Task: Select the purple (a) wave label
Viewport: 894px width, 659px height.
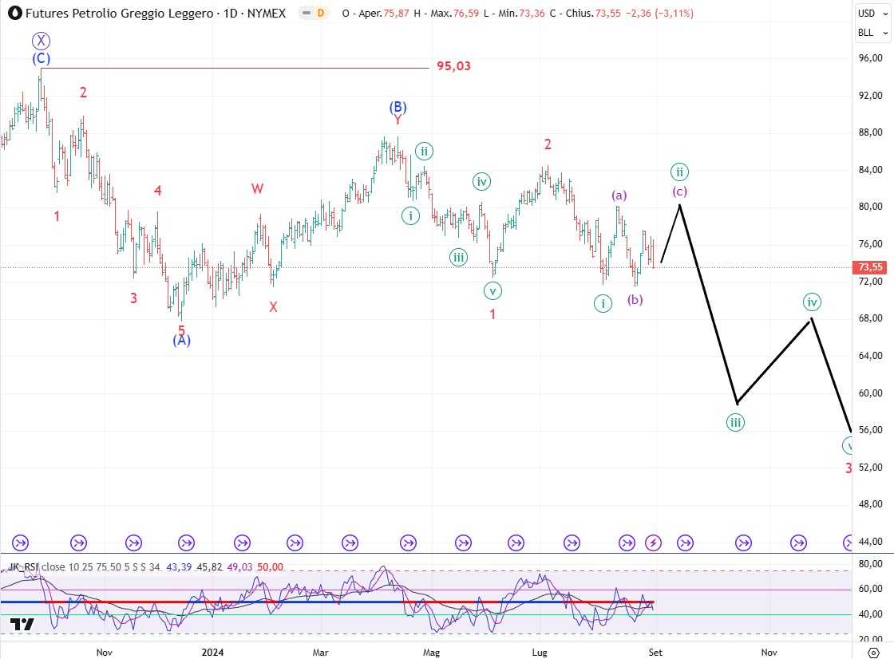Action: point(619,195)
